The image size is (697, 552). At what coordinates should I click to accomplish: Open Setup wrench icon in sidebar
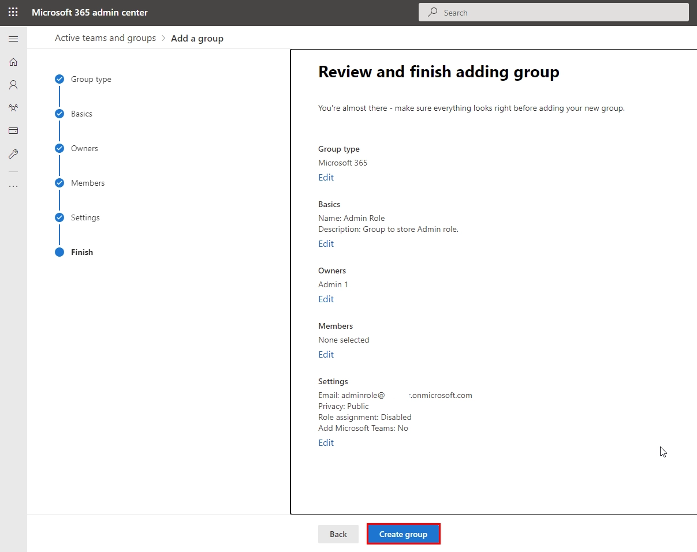[13, 154]
